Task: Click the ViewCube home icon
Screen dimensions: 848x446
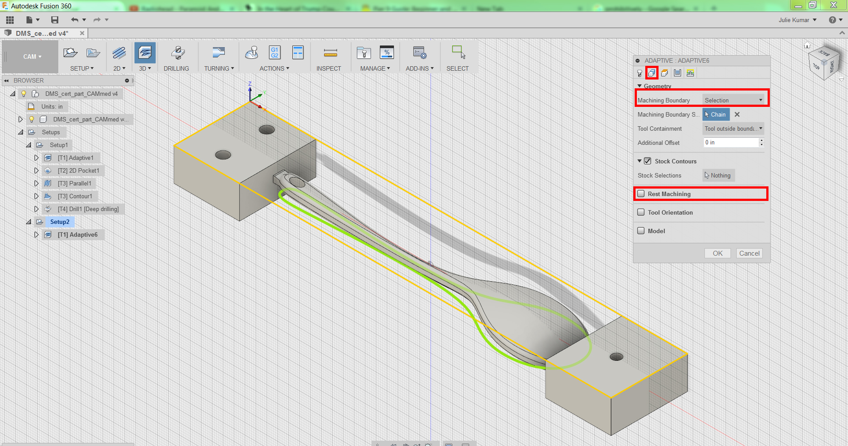Action: [807, 45]
